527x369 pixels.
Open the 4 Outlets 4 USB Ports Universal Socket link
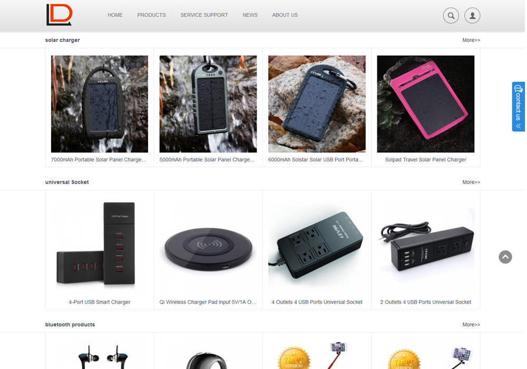[317, 302]
